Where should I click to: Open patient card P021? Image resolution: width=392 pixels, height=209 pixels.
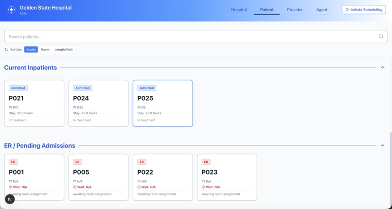(x=34, y=103)
